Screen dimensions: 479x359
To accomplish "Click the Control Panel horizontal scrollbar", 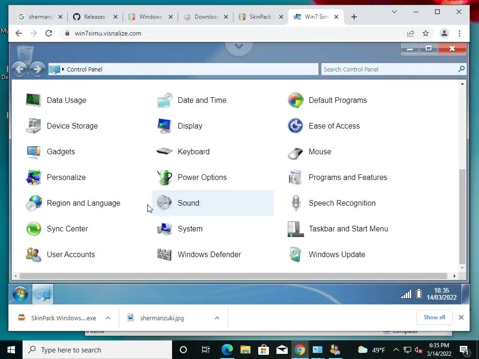I will pos(234,276).
